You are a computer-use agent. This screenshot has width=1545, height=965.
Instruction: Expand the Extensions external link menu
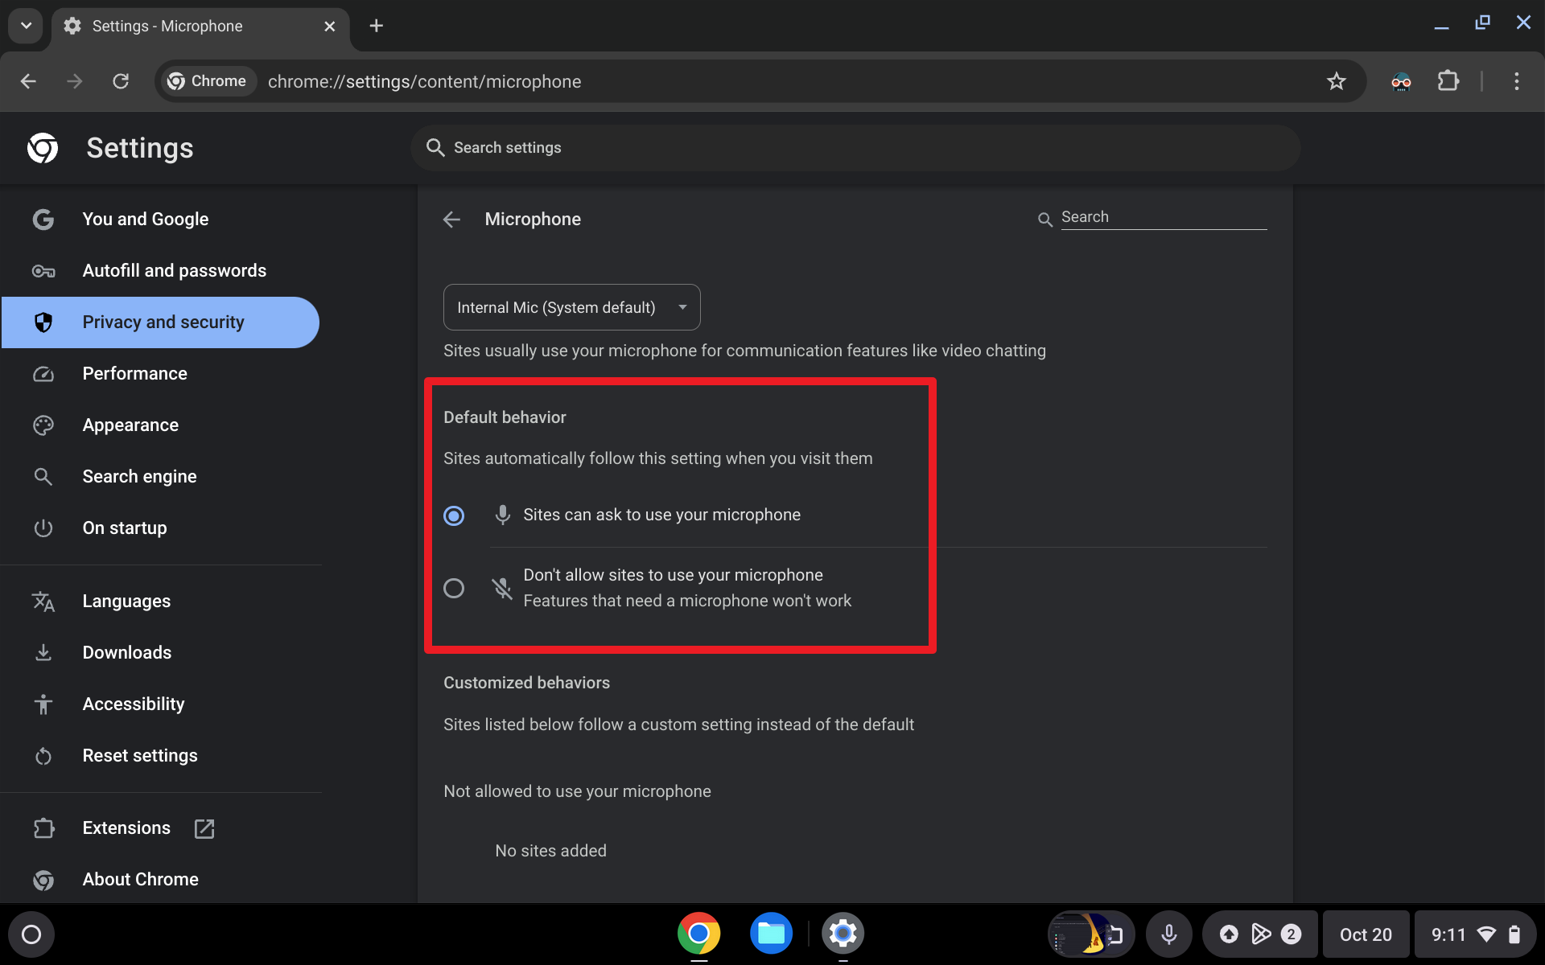pos(204,828)
